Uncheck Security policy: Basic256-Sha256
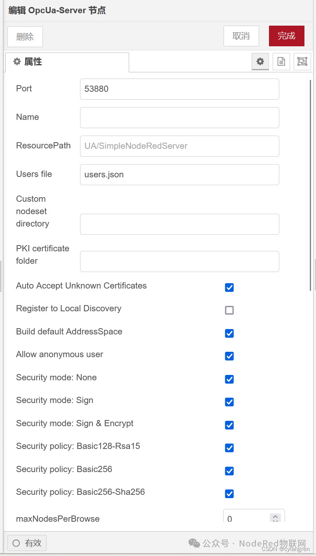316x556 pixels. coord(229,494)
